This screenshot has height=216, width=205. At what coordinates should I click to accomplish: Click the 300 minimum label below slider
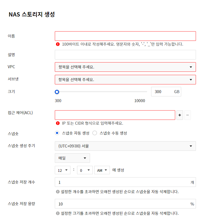pos(58,101)
